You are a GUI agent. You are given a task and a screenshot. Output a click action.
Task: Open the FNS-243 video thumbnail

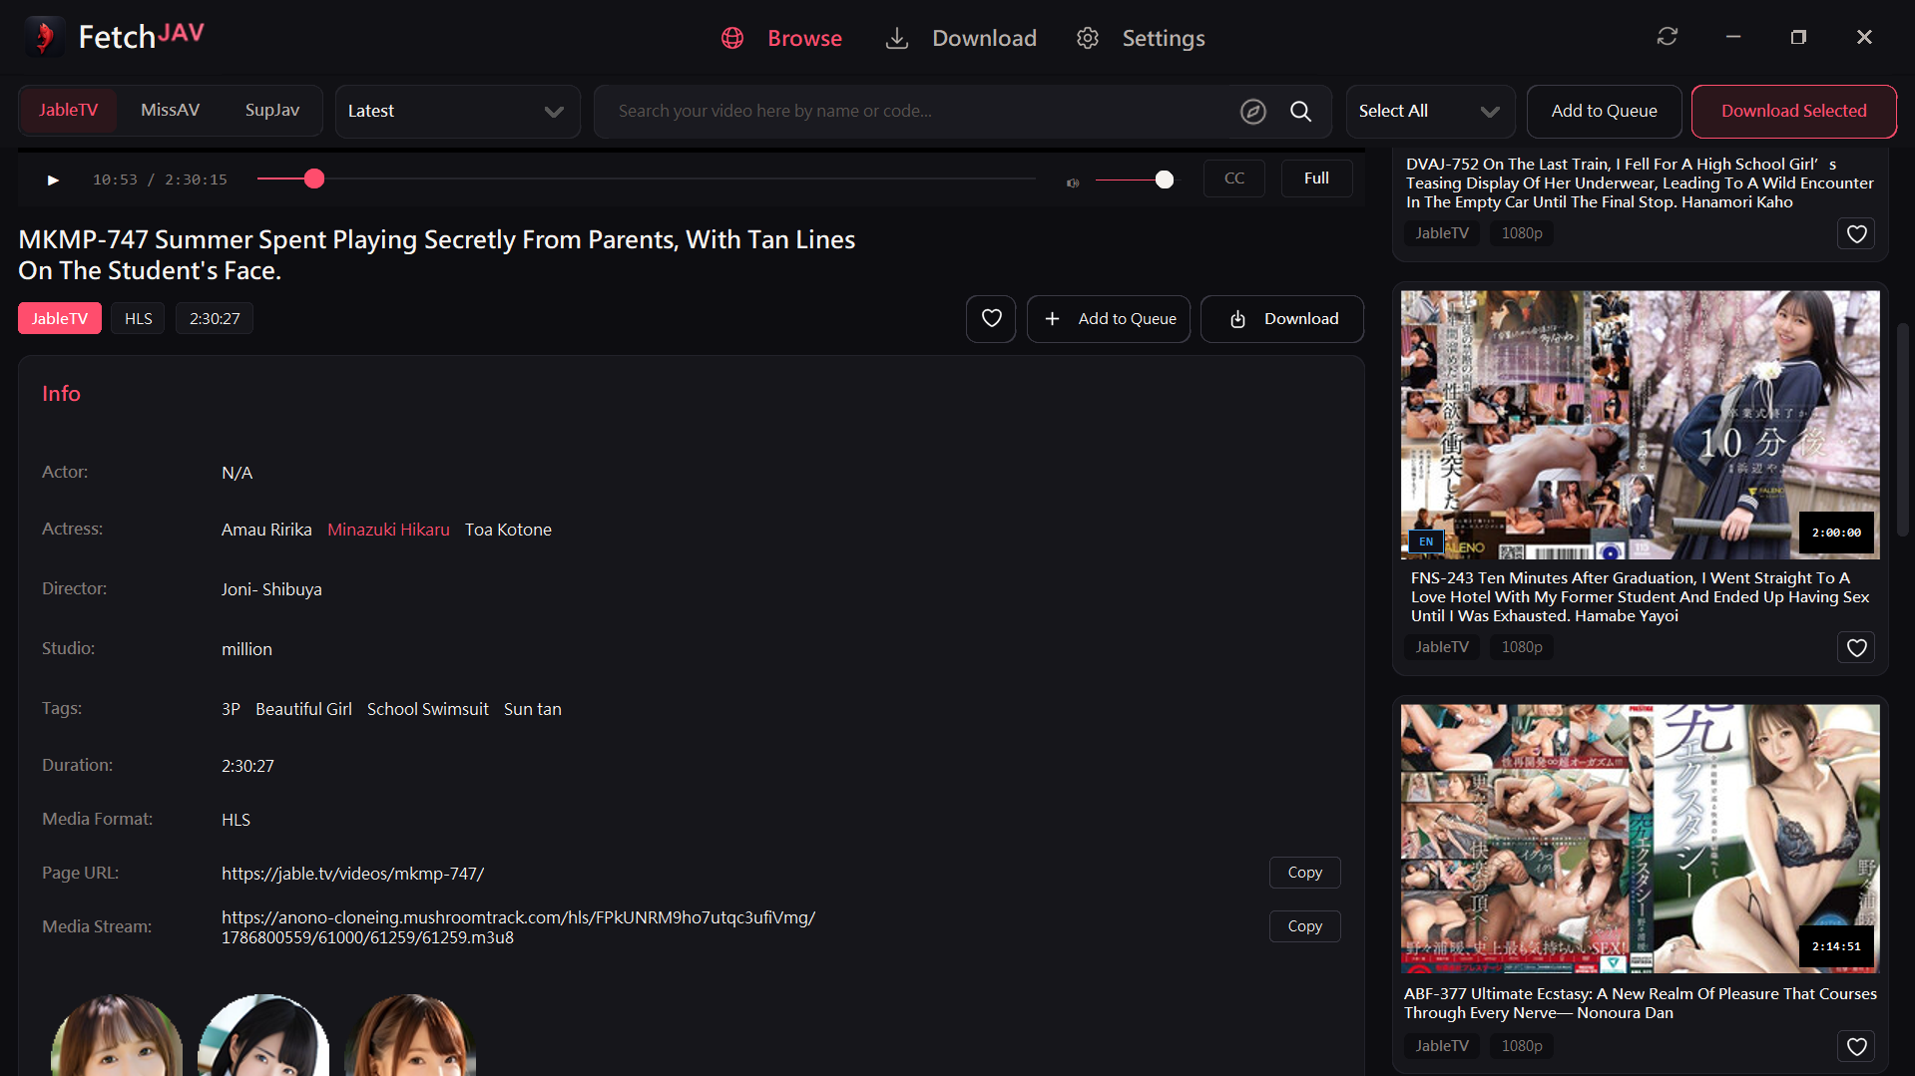click(1641, 425)
